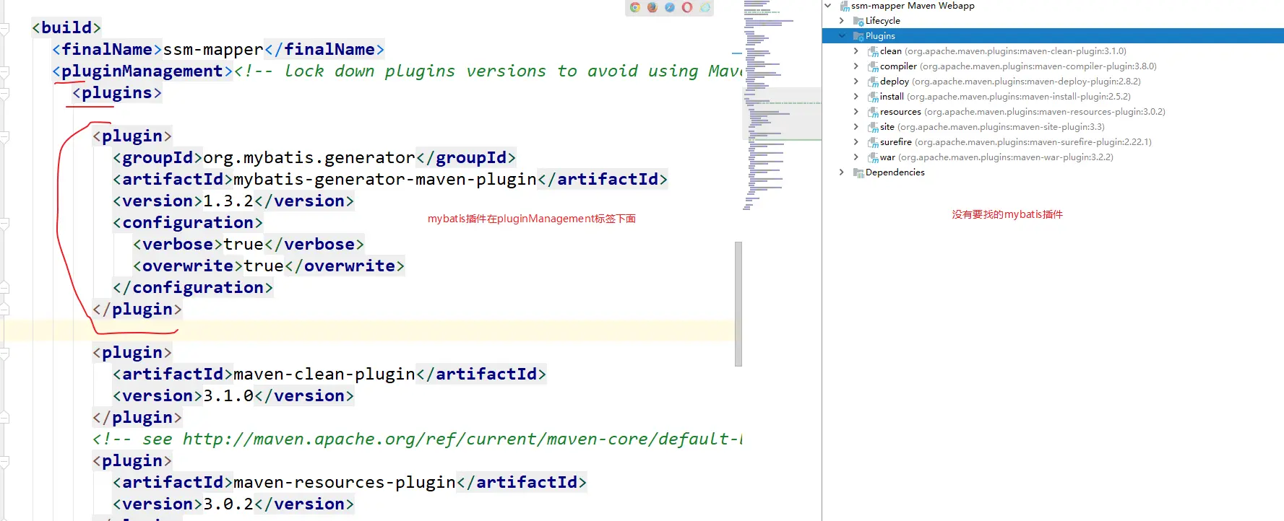Expand the compiler plugin goals
Viewport: 1284px width, 521px height.
(x=856, y=66)
